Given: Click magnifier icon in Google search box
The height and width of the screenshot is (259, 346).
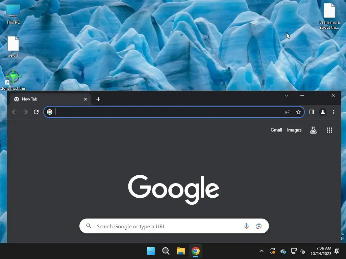Looking at the screenshot, I should tap(89, 226).
